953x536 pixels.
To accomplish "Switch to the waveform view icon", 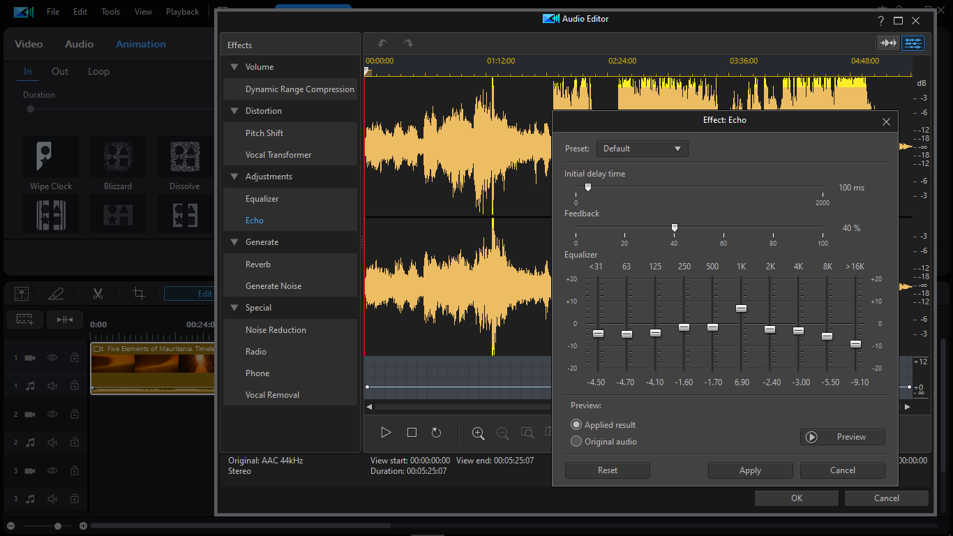I will [x=888, y=43].
